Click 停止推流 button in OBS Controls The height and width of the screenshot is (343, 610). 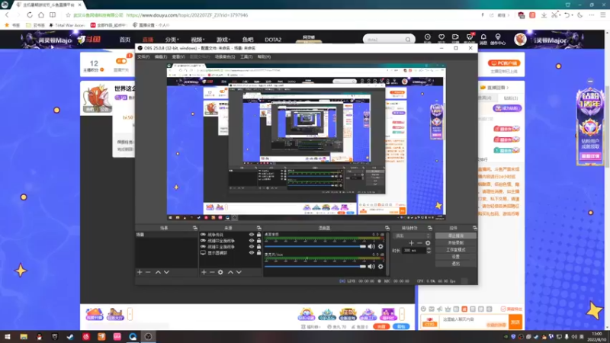tap(455, 236)
